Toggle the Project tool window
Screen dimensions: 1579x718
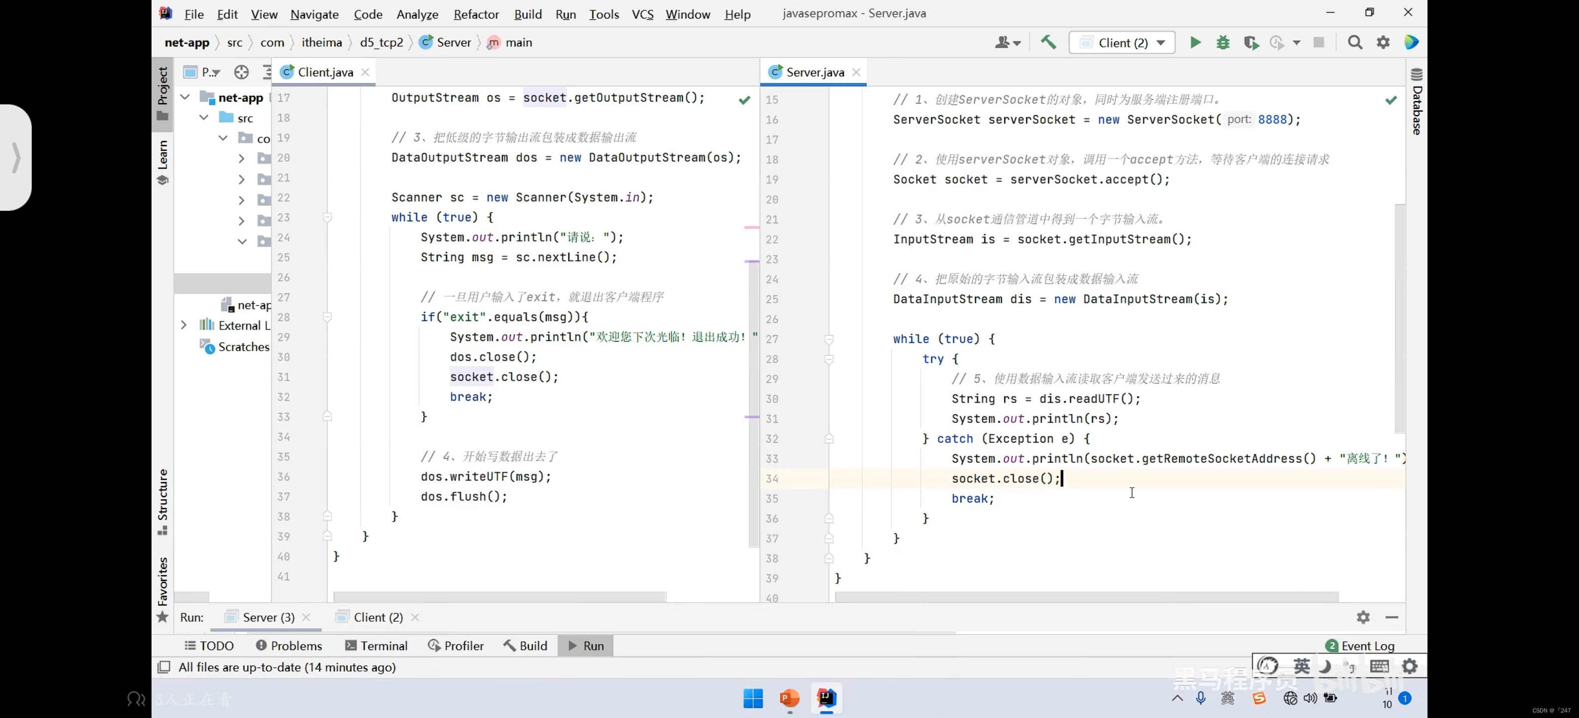pyautogui.click(x=162, y=94)
